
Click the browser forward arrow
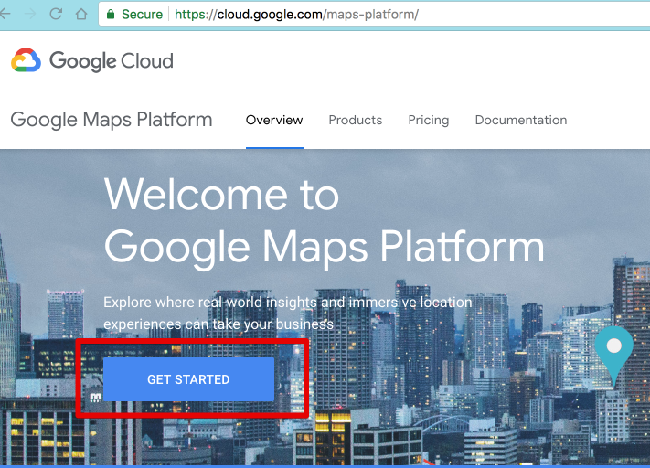click(30, 14)
